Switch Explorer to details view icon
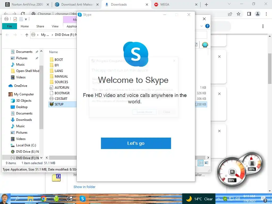 [201, 163]
